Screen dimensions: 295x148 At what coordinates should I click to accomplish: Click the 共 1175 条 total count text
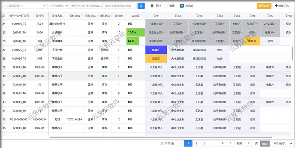tap(167, 144)
